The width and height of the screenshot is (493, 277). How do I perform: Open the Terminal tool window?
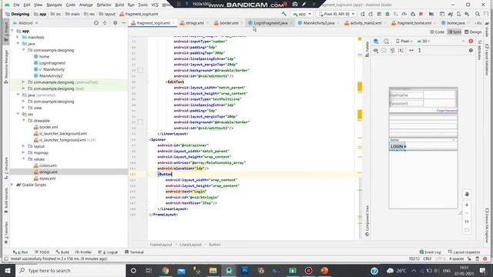(134, 252)
